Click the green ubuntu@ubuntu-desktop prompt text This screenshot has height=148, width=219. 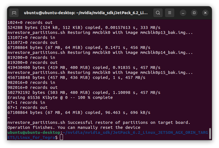coord(34,132)
